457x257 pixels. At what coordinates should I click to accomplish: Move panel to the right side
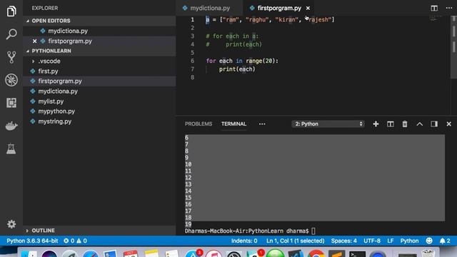pyautogui.click(x=434, y=124)
